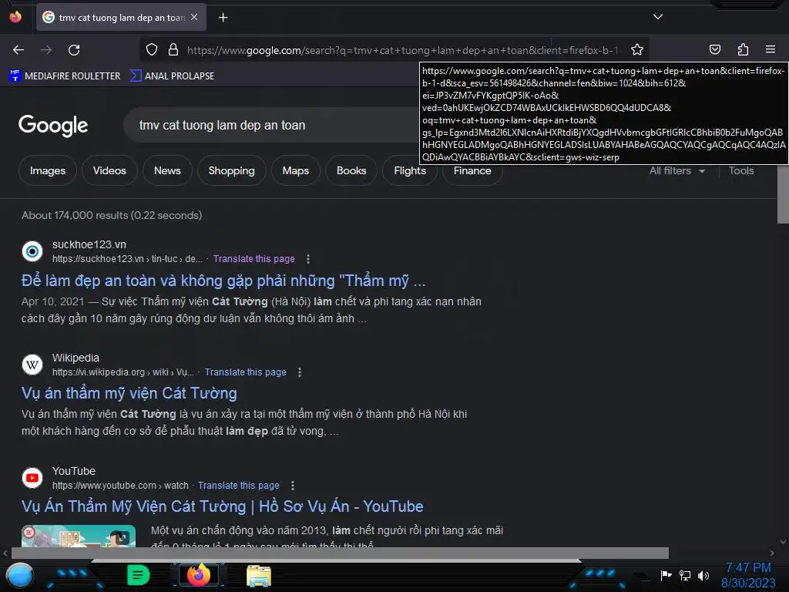This screenshot has width=789, height=592.
Task: Focus the Google search box text
Action: [x=222, y=126]
